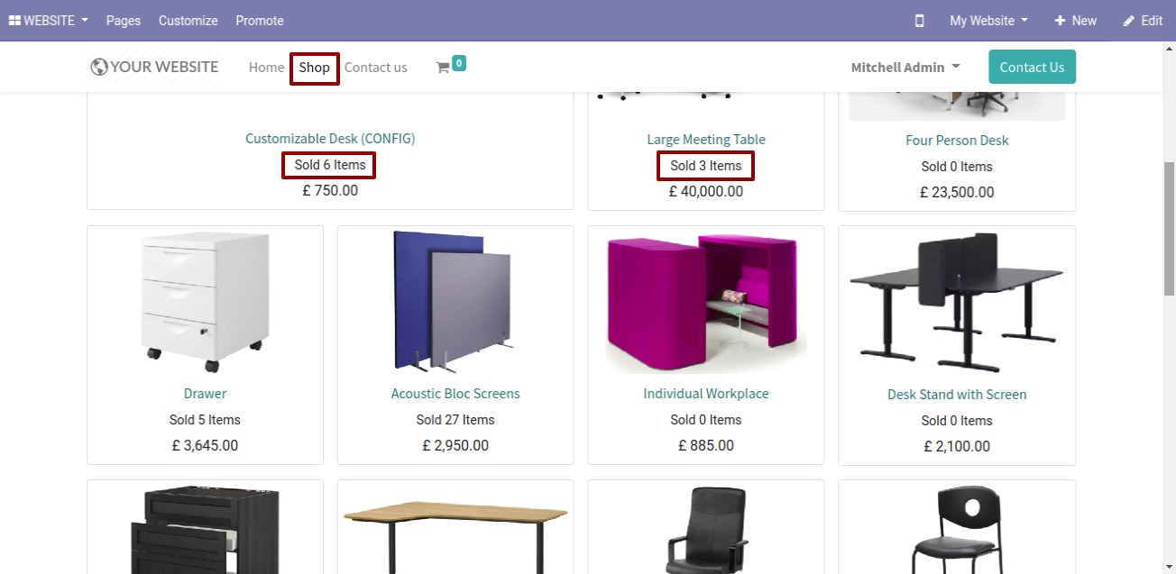The image size is (1176, 574).
Task: Open the Acoustic Bloc Screens product link
Action: (x=455, y=394)
